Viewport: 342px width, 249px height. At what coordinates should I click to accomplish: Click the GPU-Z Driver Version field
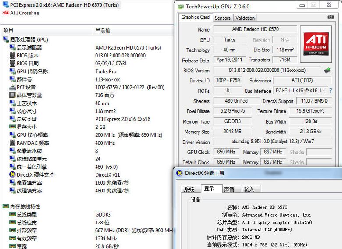click(x=273, y=141)
